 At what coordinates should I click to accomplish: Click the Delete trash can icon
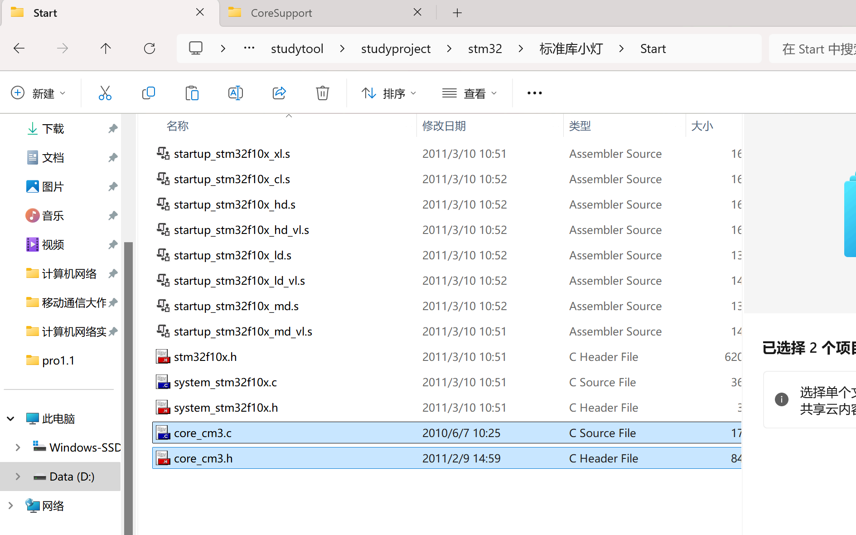point(322,93)
